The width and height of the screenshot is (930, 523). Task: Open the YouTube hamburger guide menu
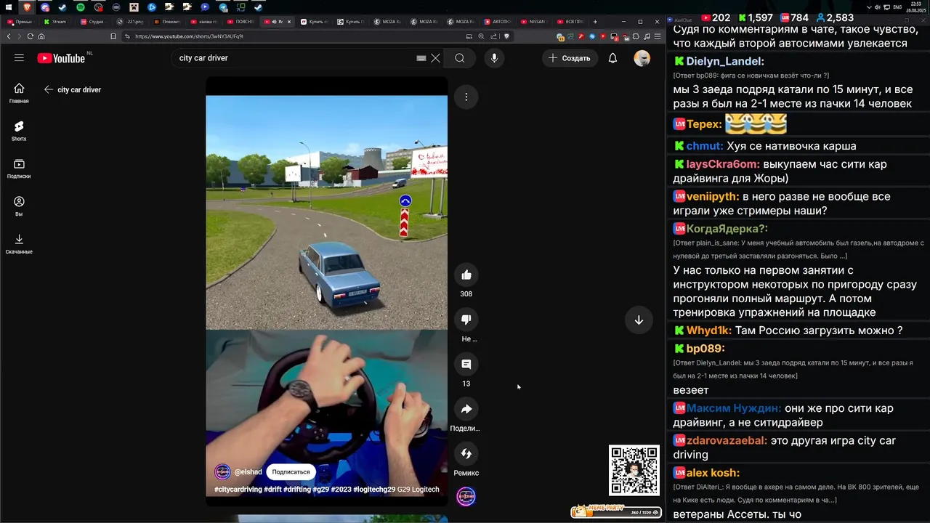(19, 58)
